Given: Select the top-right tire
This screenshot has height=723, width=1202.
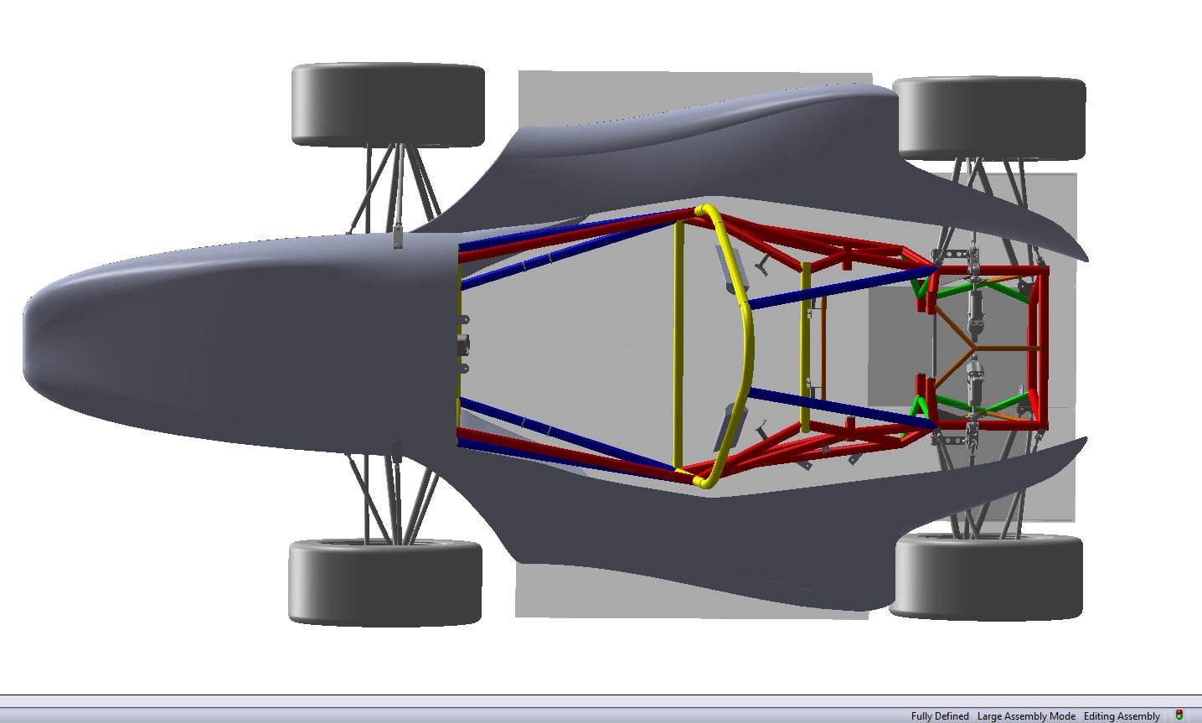Looking at the screenshot, I should point(989,116).
